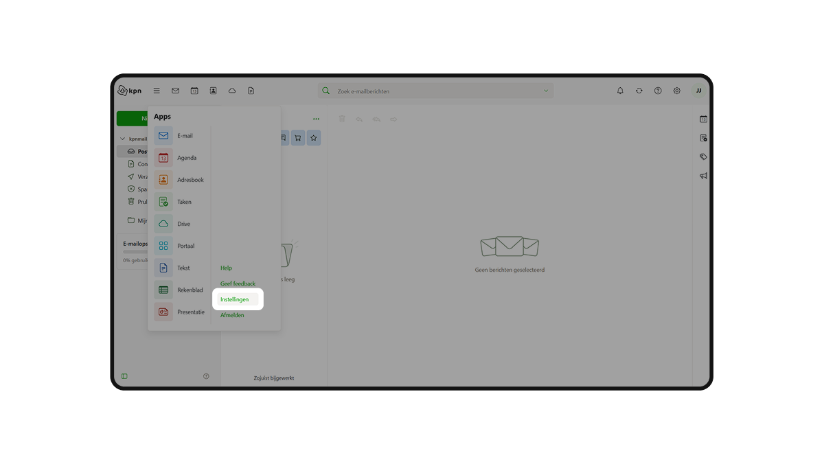This screenshot has width=824, height=464.
Task: Click the kpn logo
Action: [130, 91]
